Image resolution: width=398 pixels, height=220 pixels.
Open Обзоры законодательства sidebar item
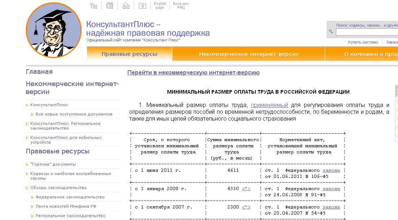pyautogui.click(x=58, y=188)
